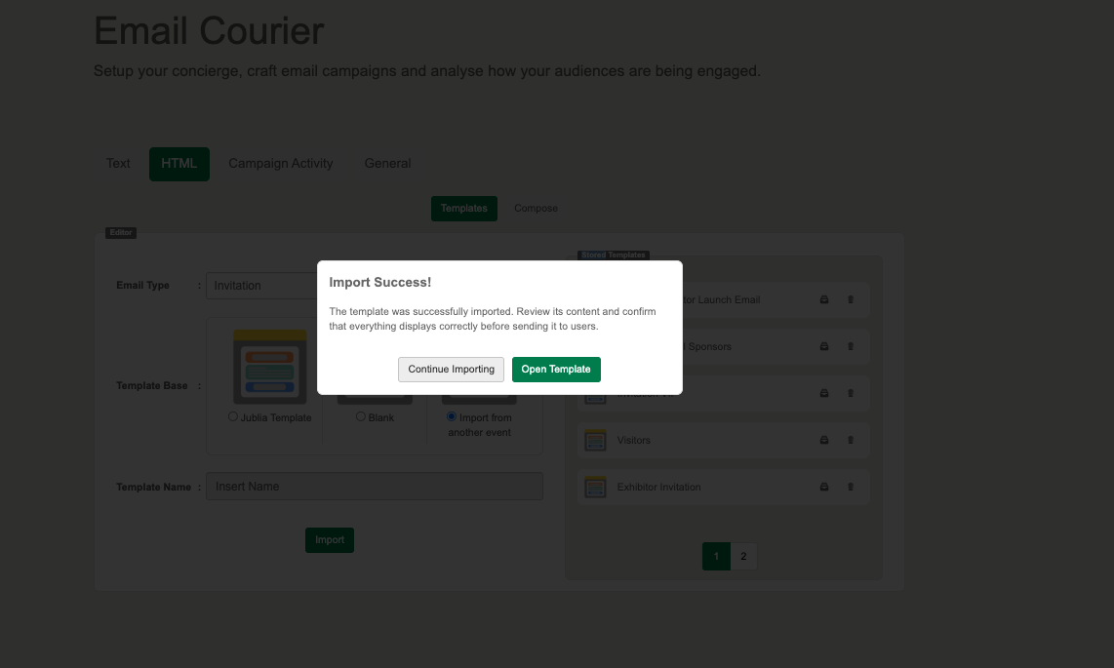Image resolution: width=1114 pixels, height=668 pixels.
Task: Click the Visitors template thumbnail icon
Action: tap(595, 440)
